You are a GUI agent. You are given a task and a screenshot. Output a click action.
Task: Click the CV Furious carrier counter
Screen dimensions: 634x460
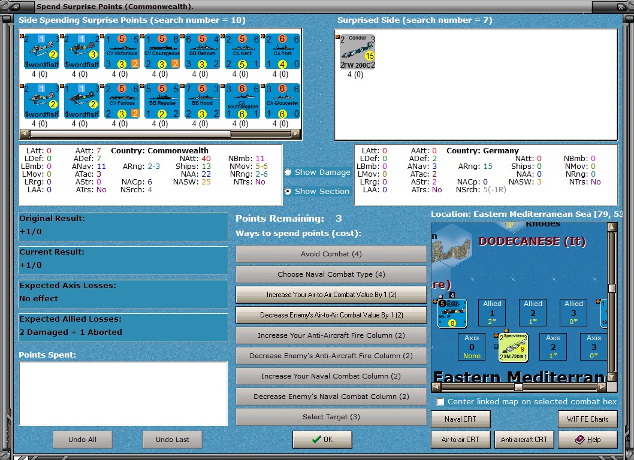pyautogui.click(x=122, y=101)
